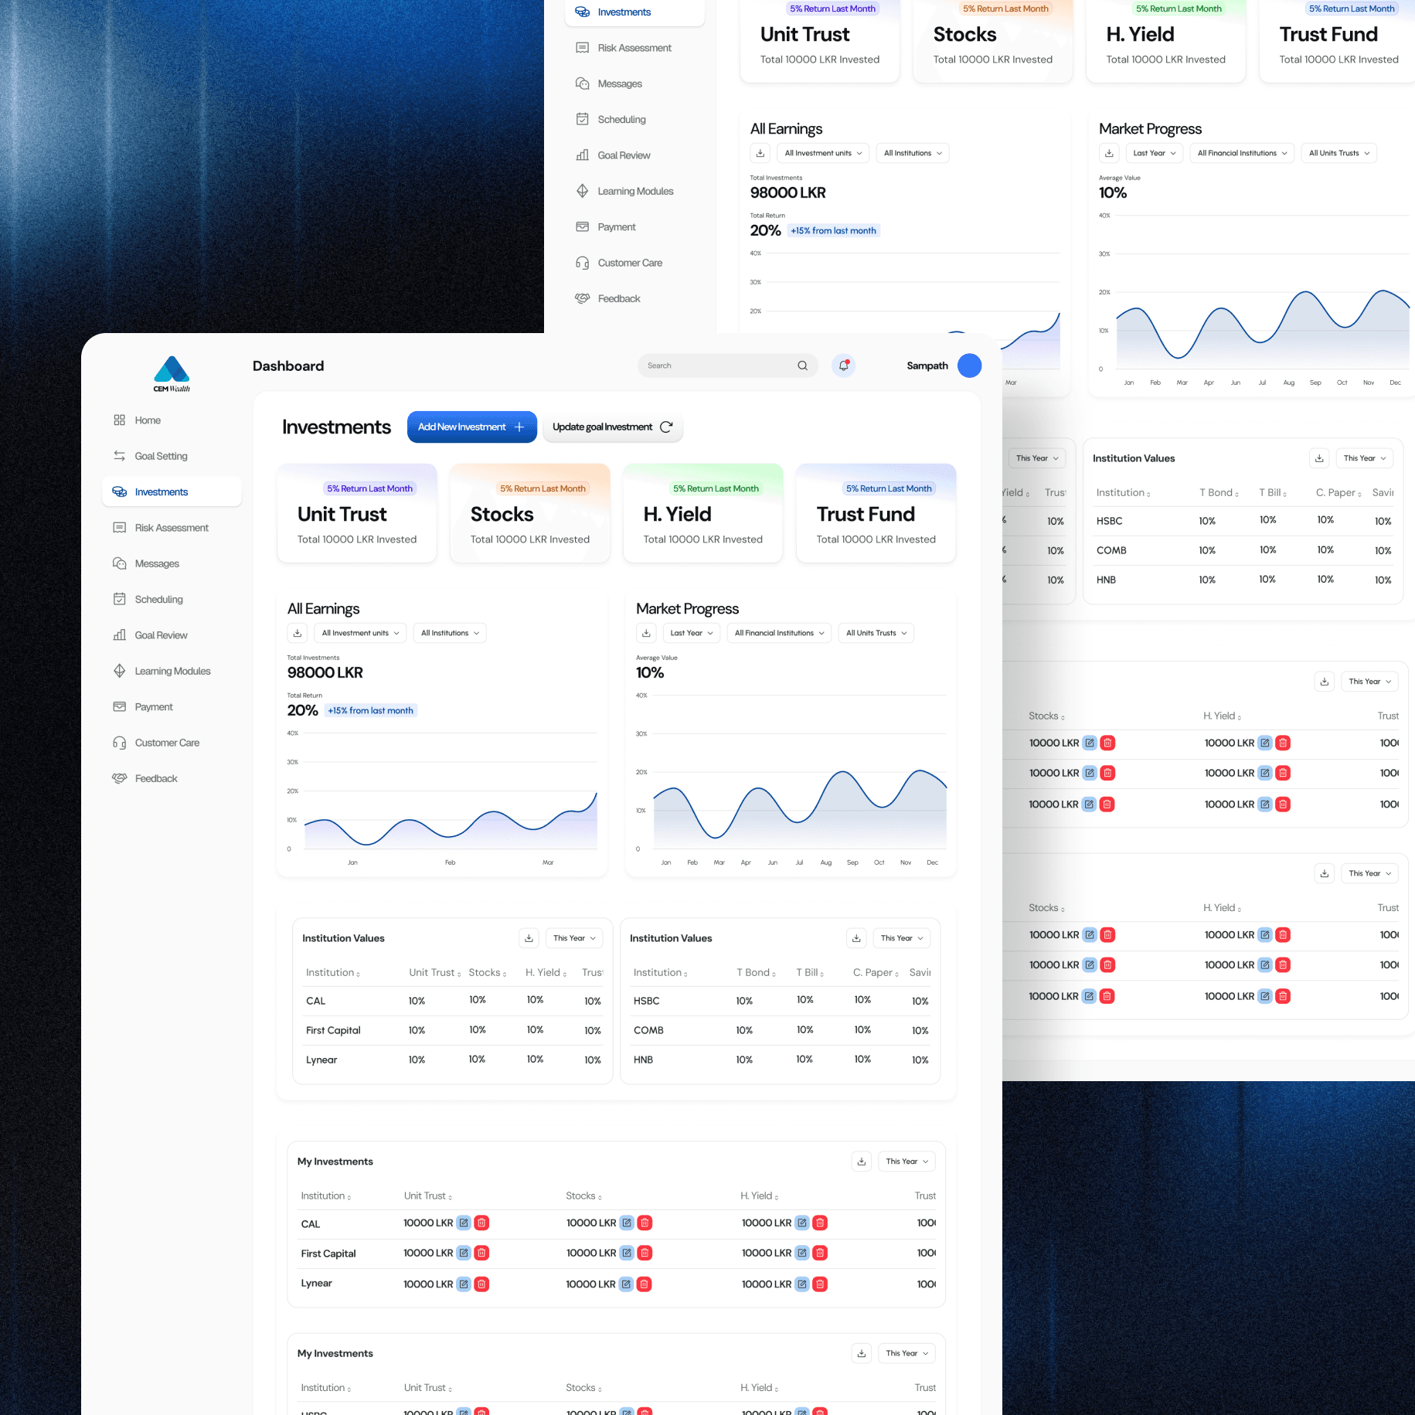Click download icon in background All Earnings panel
The image size is (1415, 1415).
pos(760,153)
